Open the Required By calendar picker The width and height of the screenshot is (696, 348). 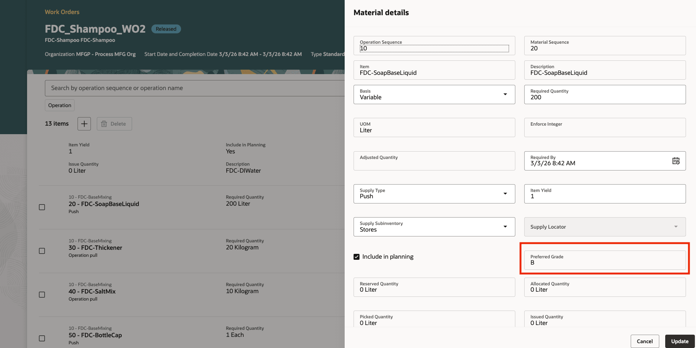(x=676, y=161)
